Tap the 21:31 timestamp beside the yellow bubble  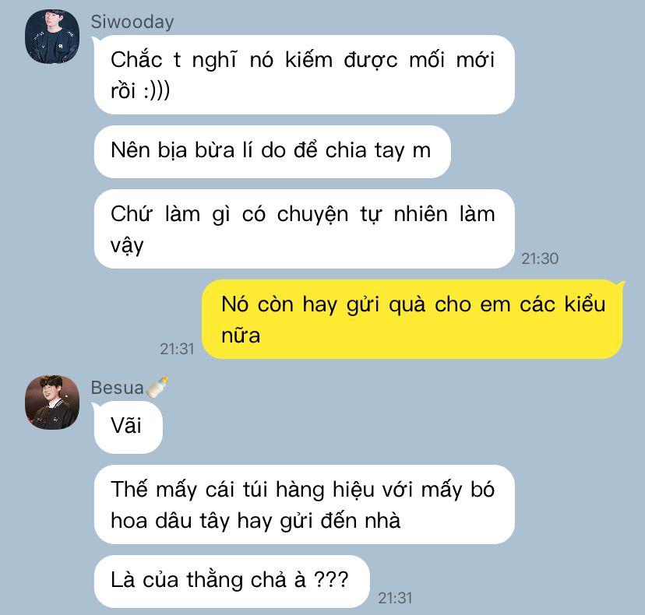click(177, 349)
